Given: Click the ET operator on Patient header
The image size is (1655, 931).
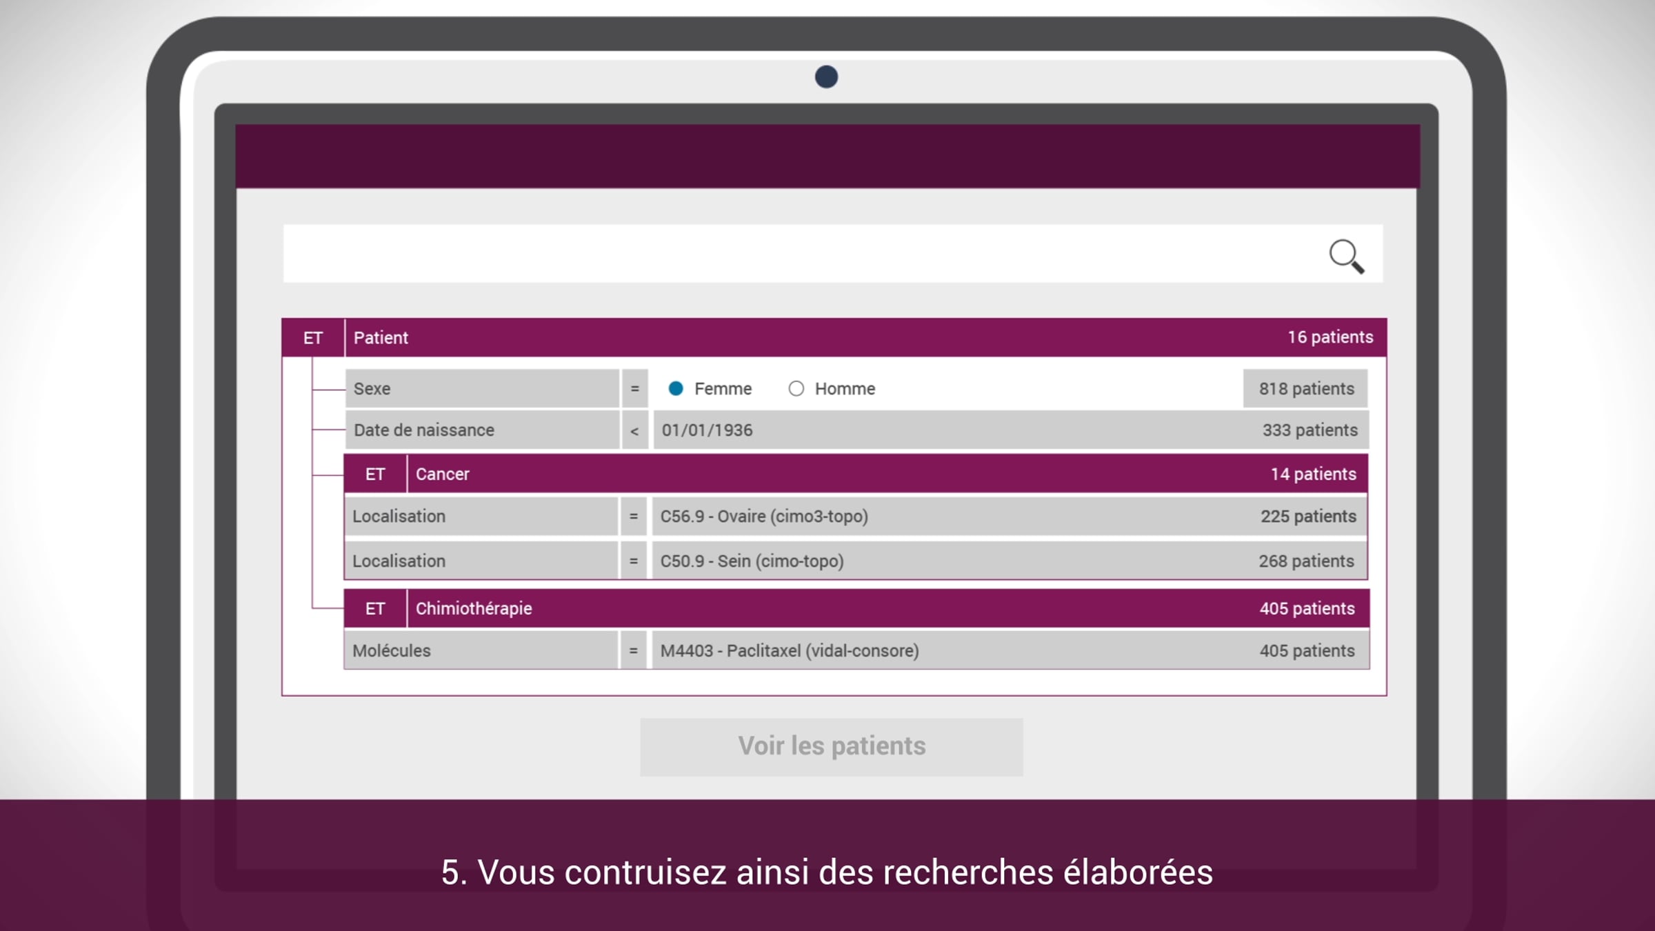Looking at the screenshot, I should (x=313, y=338).
